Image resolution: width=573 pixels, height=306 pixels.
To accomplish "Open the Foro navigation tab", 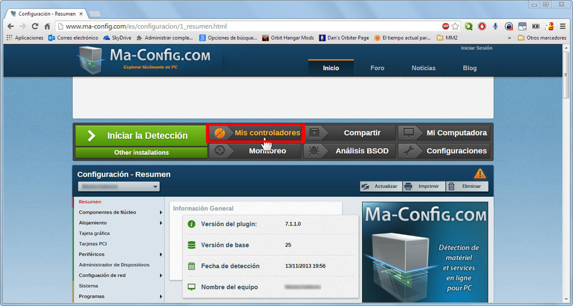I will (377, 68).
